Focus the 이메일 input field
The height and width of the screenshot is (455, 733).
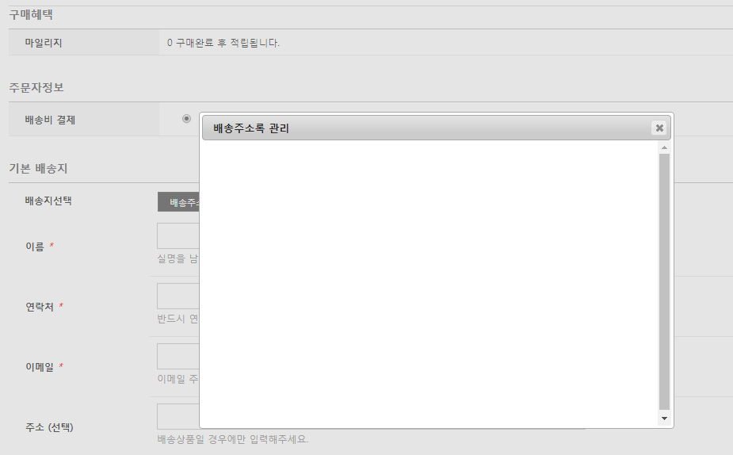178,357
